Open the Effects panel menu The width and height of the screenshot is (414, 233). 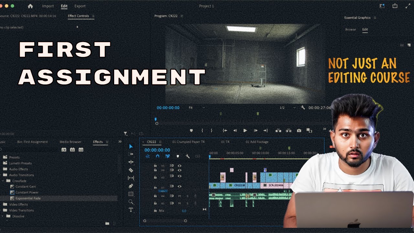107,142
